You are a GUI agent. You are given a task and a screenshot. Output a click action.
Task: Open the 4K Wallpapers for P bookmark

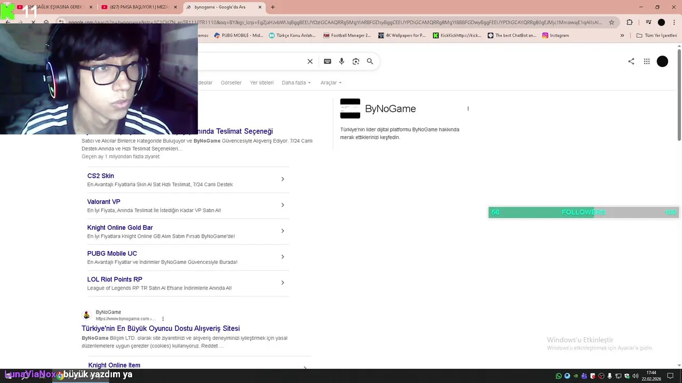(x=402, y=36)
